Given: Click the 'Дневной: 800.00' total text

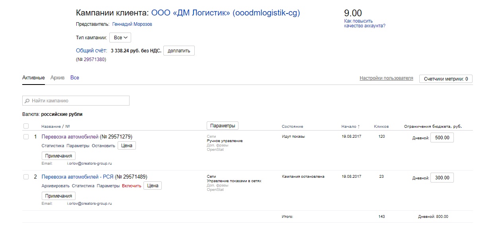Looking at the screenshot, I should pos(433,217).
